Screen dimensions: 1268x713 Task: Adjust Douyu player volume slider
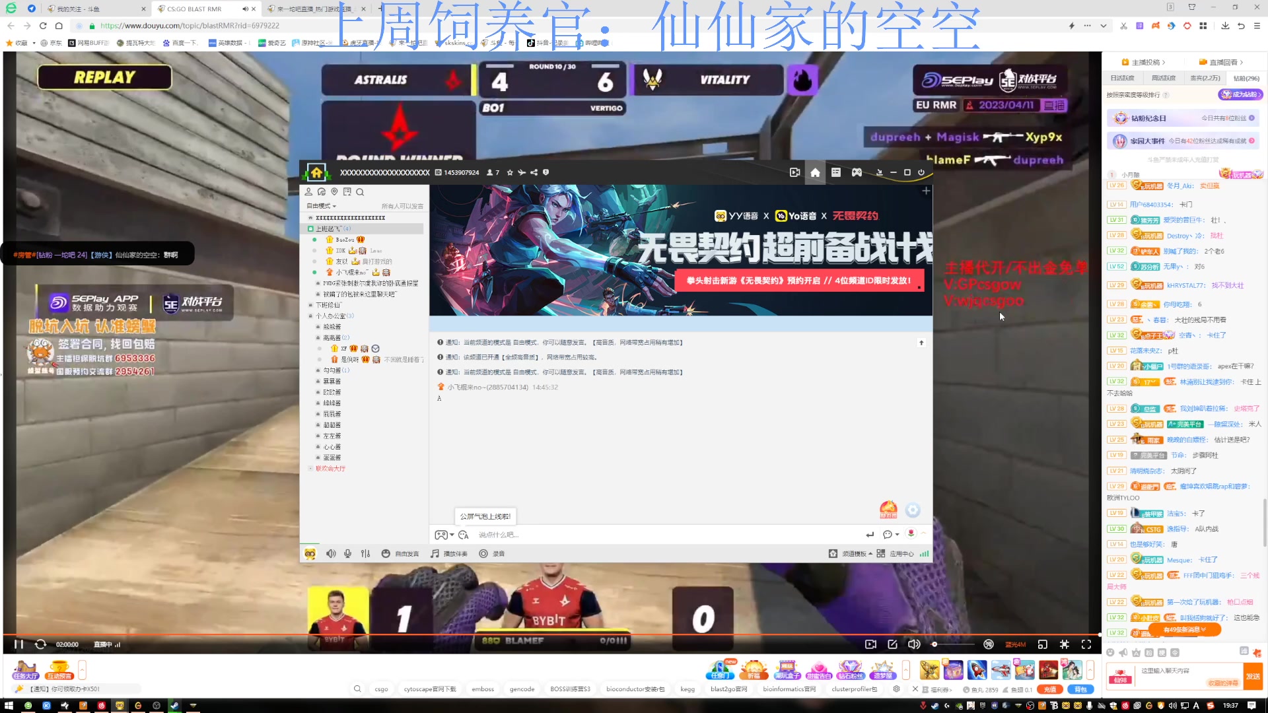954,644
